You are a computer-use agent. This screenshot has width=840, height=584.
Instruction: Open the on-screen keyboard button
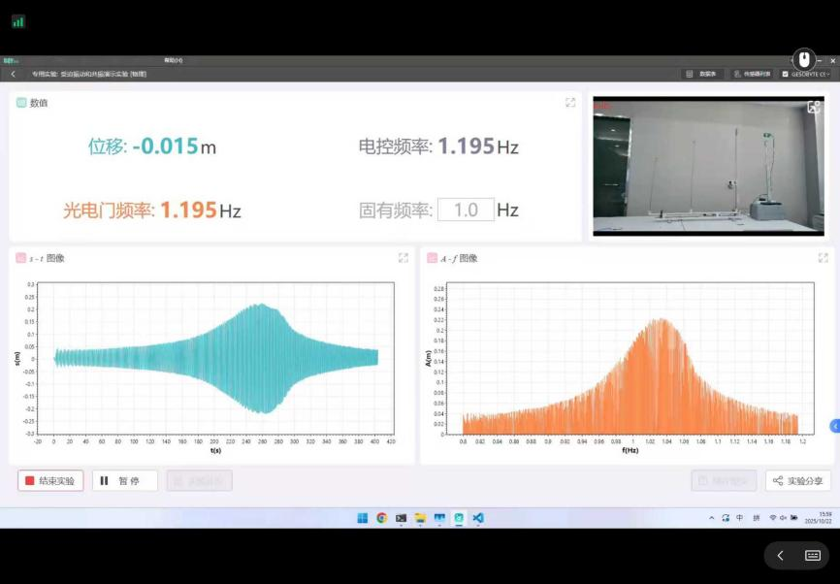click(813, 556)
